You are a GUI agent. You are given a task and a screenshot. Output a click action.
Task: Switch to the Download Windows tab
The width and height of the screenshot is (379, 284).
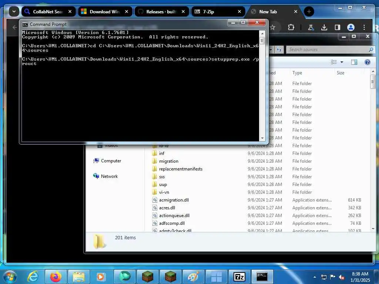point(105,11)
